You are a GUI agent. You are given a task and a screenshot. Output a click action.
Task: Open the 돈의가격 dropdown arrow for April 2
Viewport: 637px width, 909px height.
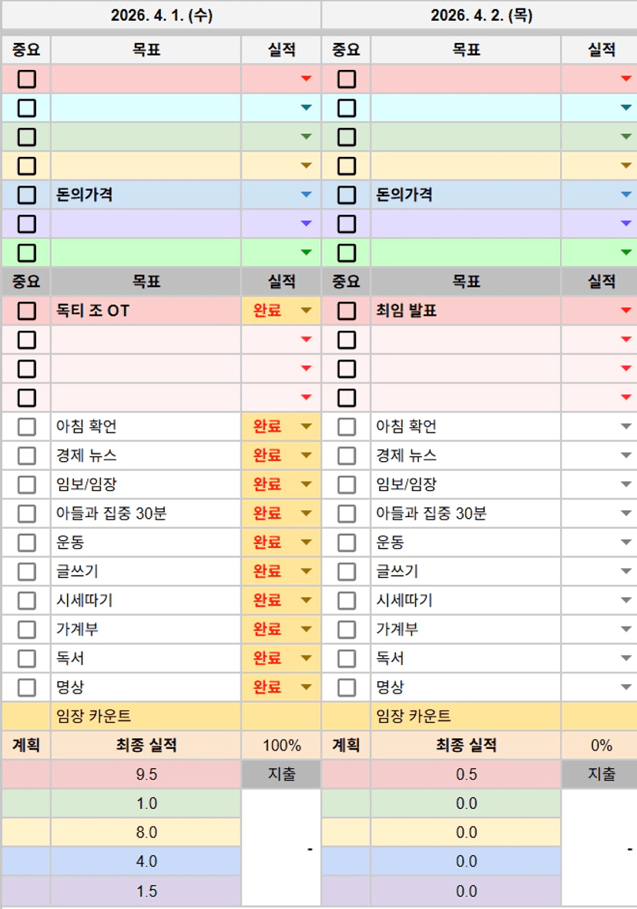coord(626,195)
